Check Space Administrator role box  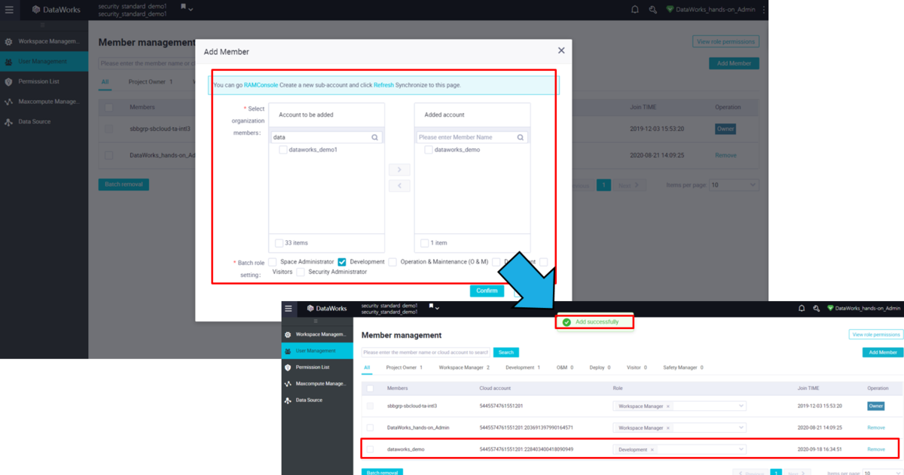click(273, 262)
